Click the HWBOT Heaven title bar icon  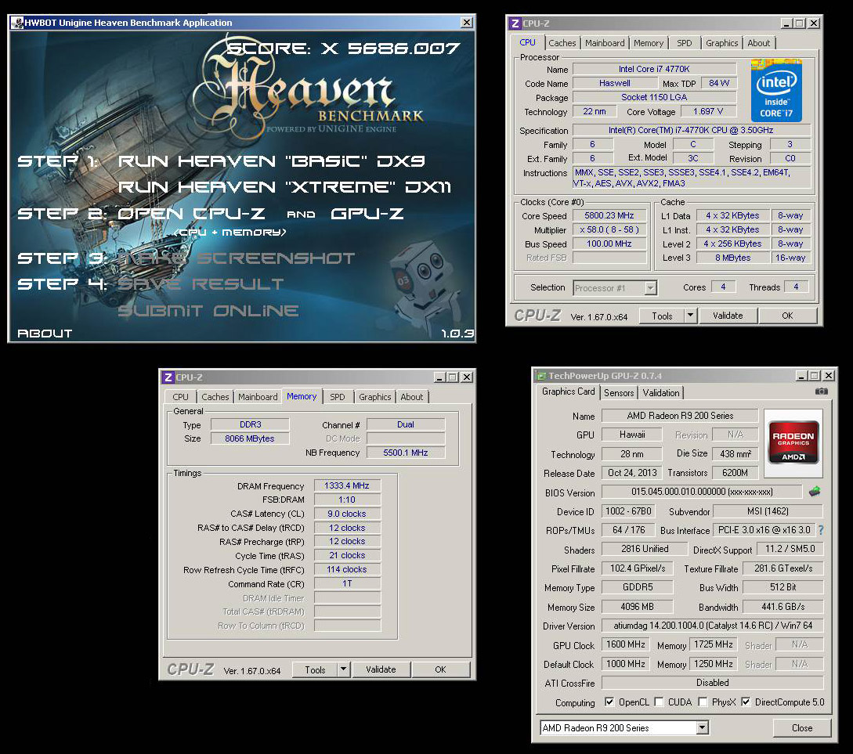pyautogui.click(x=17, y=22)
